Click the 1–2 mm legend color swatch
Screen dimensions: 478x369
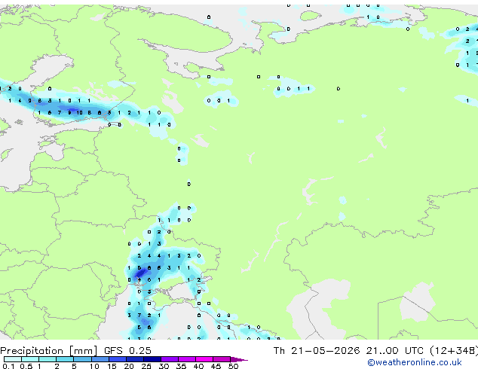point(47,359)
